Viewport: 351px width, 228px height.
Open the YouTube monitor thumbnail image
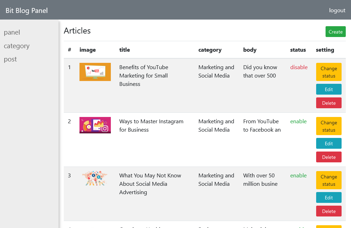point(95,72)
